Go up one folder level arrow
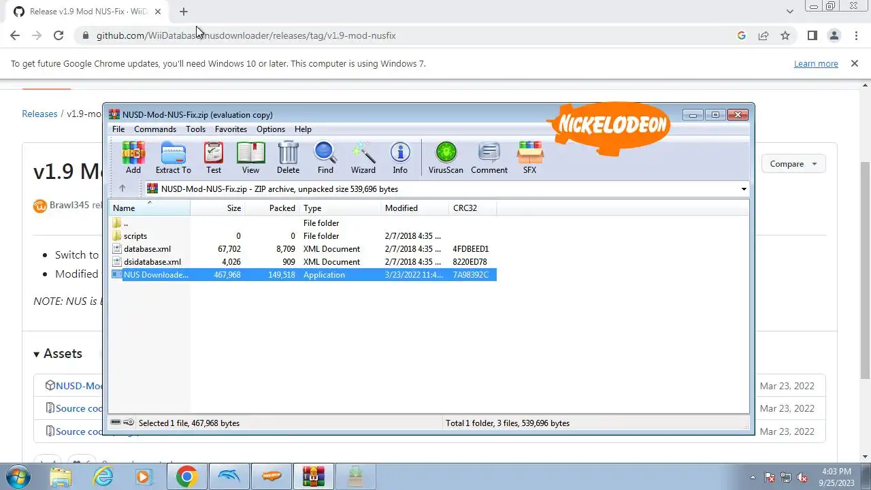Screen dimensions: 871x490 pos(122,189)
